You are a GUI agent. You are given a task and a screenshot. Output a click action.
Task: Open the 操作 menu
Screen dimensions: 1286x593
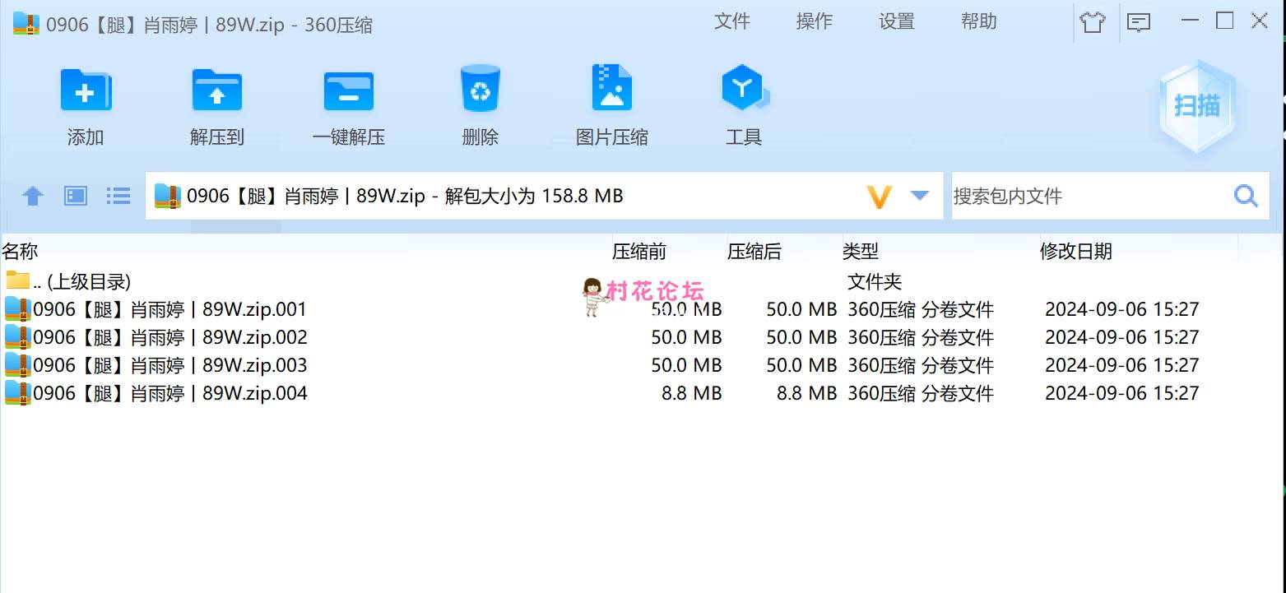pyautogui.click(x=815, y=21)
